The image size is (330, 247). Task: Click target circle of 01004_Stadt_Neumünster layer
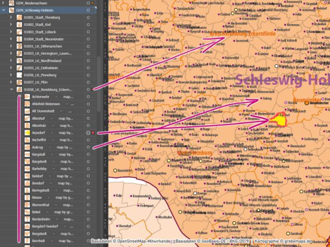coord(88,39)
